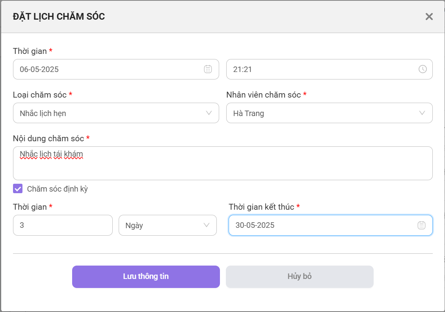Open calendar picker for date 06-05-2025

coord(208,69)
